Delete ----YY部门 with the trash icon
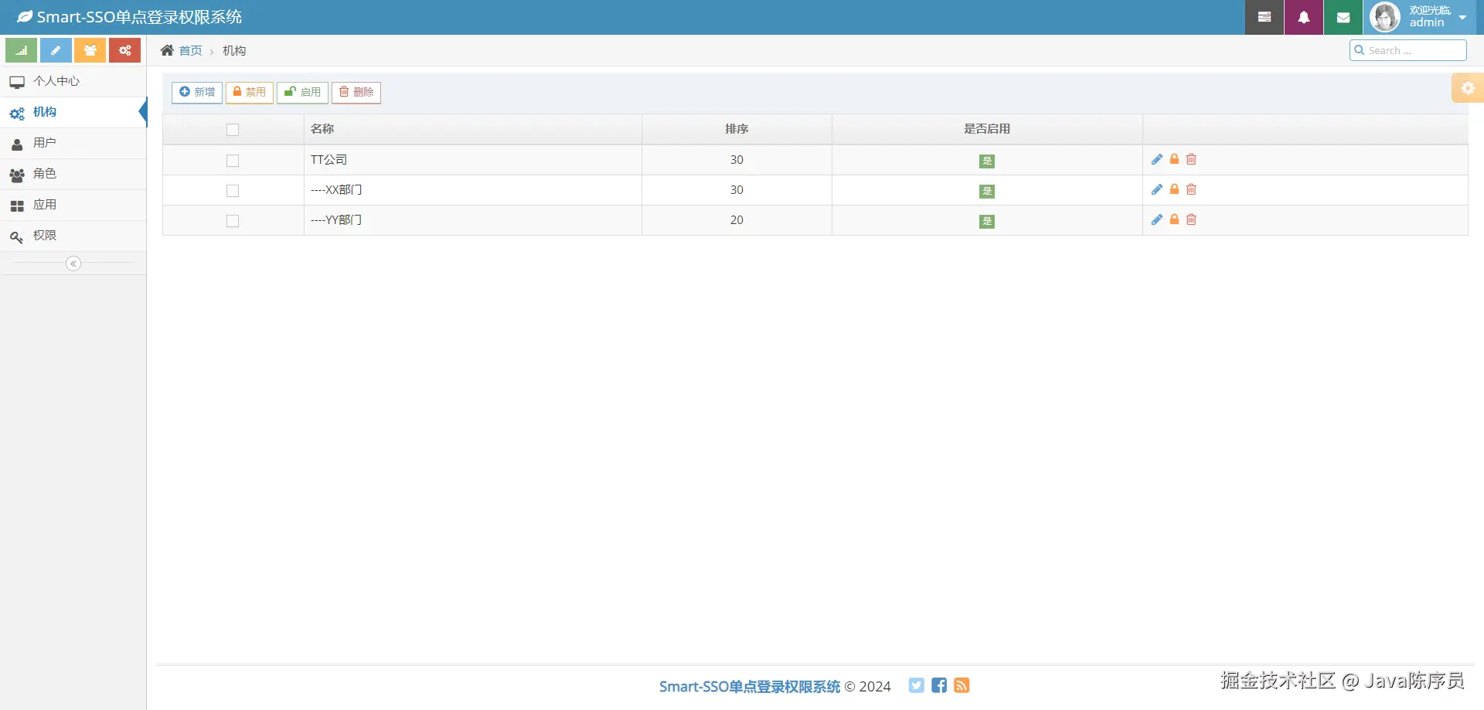The image size is (1484, 710). (1191, 219)
